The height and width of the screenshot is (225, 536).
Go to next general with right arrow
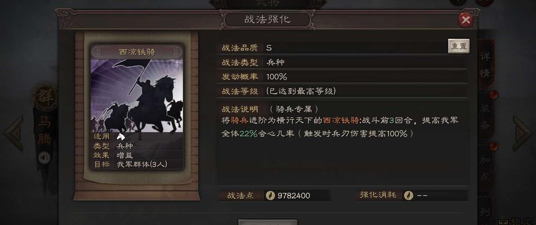click(522, 133)
